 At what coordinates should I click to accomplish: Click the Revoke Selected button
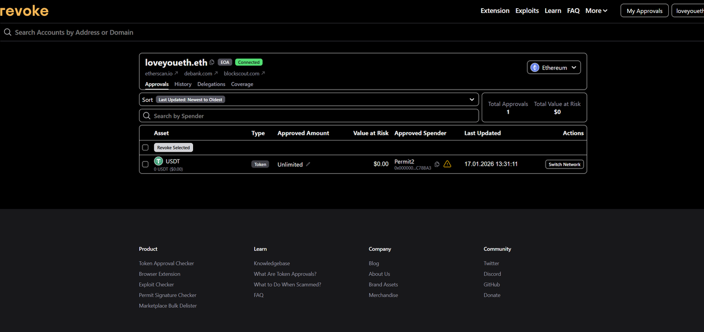174,148
